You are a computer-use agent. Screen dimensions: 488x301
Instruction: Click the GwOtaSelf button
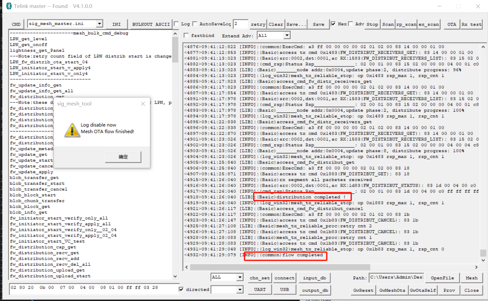click(x=423, y=290)
